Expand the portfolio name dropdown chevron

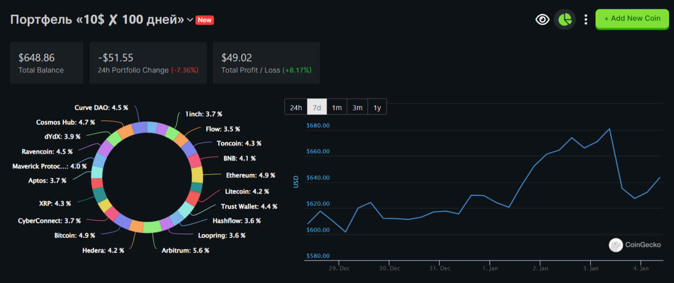(190, 20)
